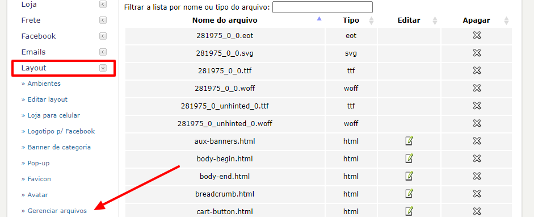Select the 281975_0_0.eot file name
Viewport: 534px width, 217px height.
coord(225,35)
